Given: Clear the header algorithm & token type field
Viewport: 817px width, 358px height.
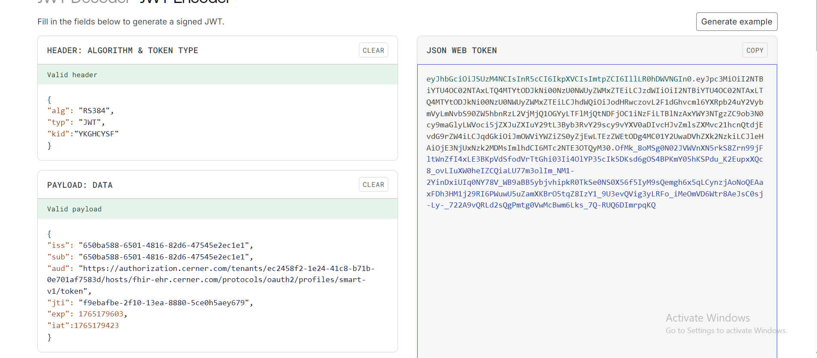Looking at the screenshot, I should [x=373, y=50].
